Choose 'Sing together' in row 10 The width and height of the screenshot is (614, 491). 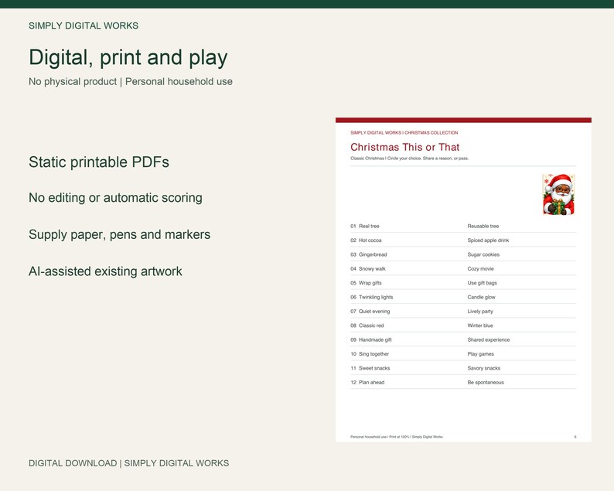point(374,354)
